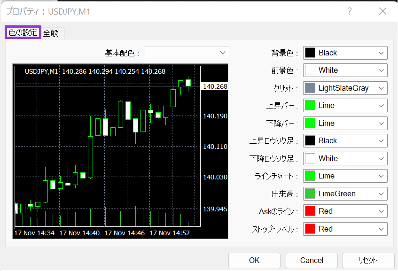
Task: Open the 下降バー Lime dropdown
Action: (x=345, y=124)
